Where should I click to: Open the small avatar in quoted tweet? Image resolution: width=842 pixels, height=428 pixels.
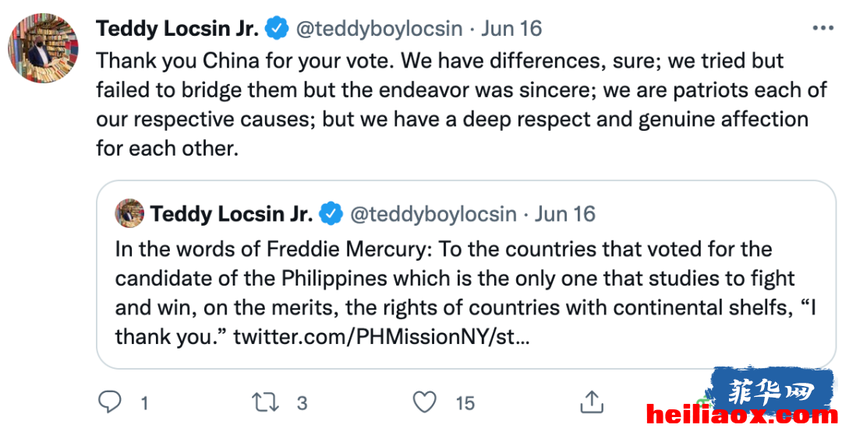pos(129,213)
